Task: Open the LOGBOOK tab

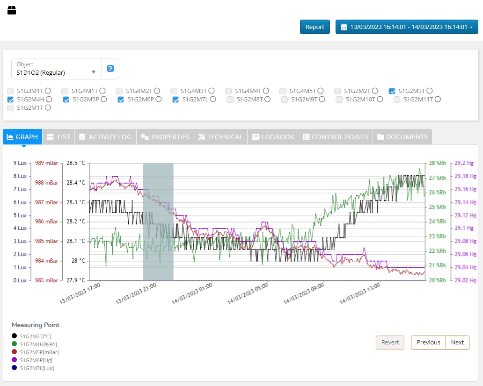Action: 273,137
